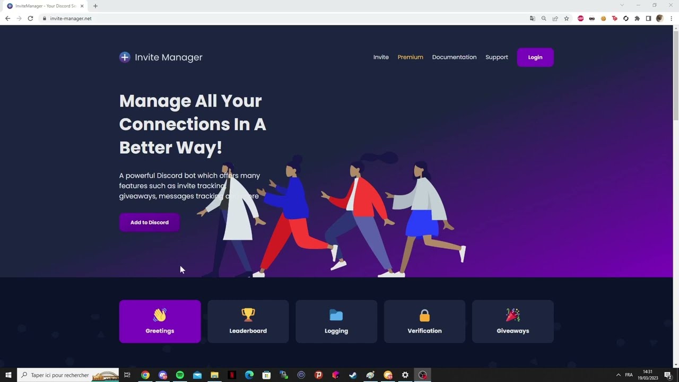This screenshot has height=382, width=679.
Task: Click the Add to Discord button
Action: [150, 222]
